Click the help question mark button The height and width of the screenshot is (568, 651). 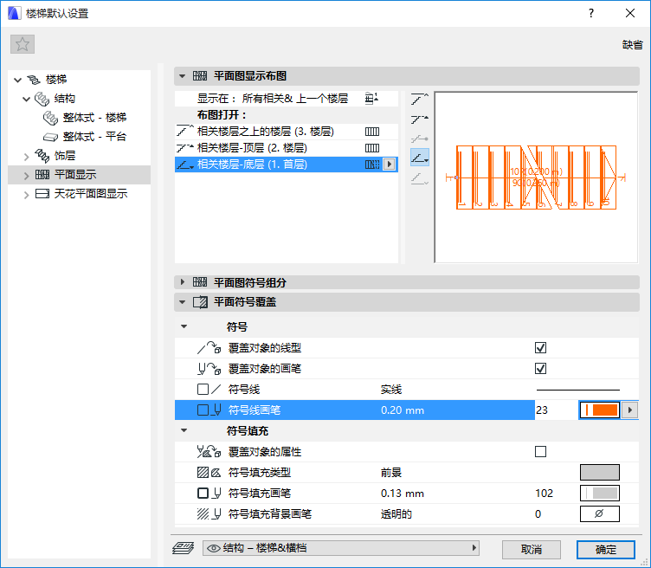[590, 13]
